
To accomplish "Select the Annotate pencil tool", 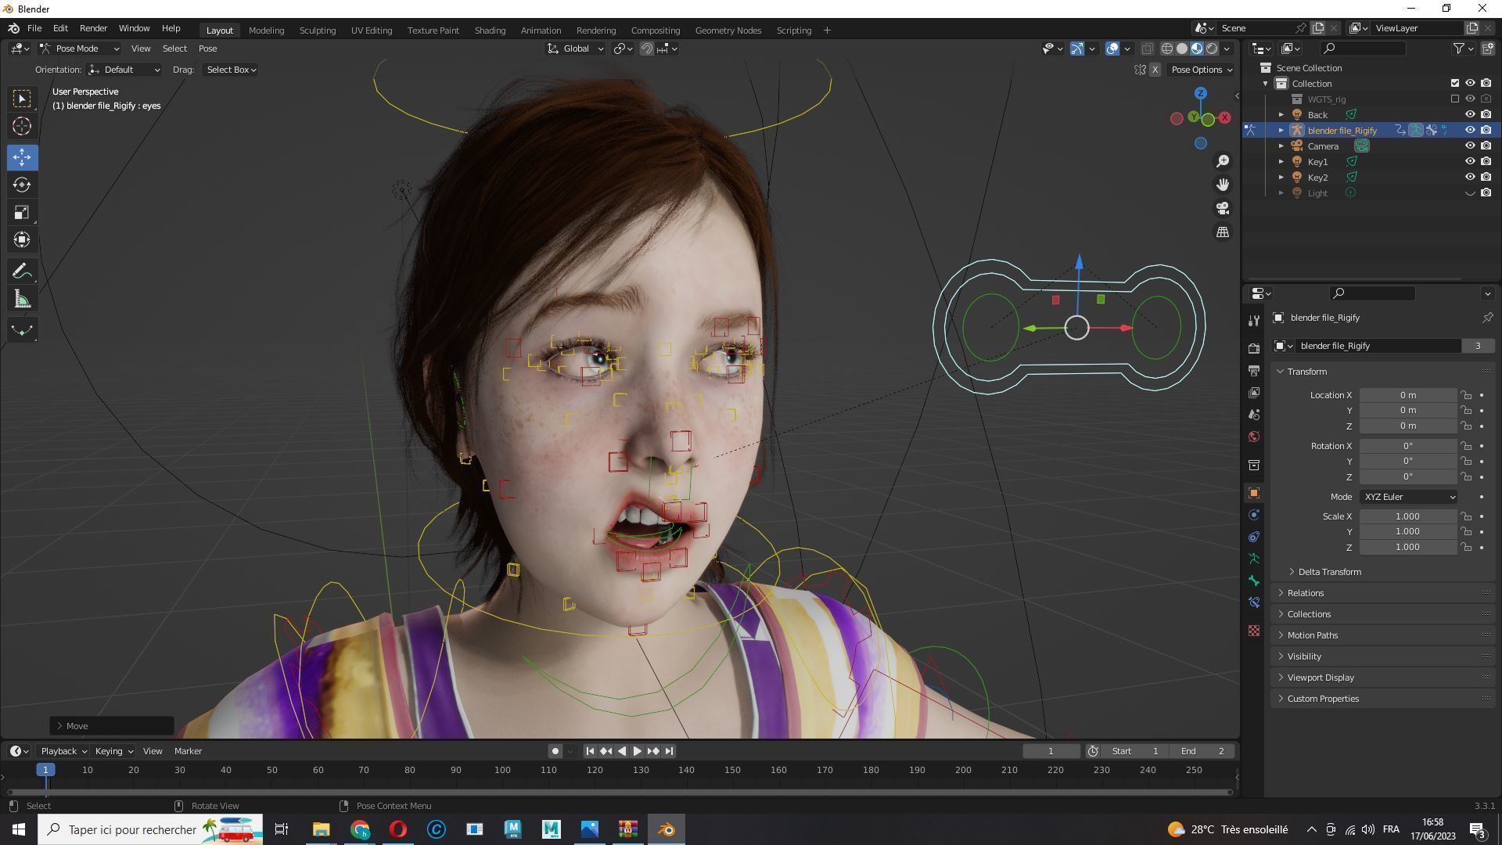I will 22,271.
